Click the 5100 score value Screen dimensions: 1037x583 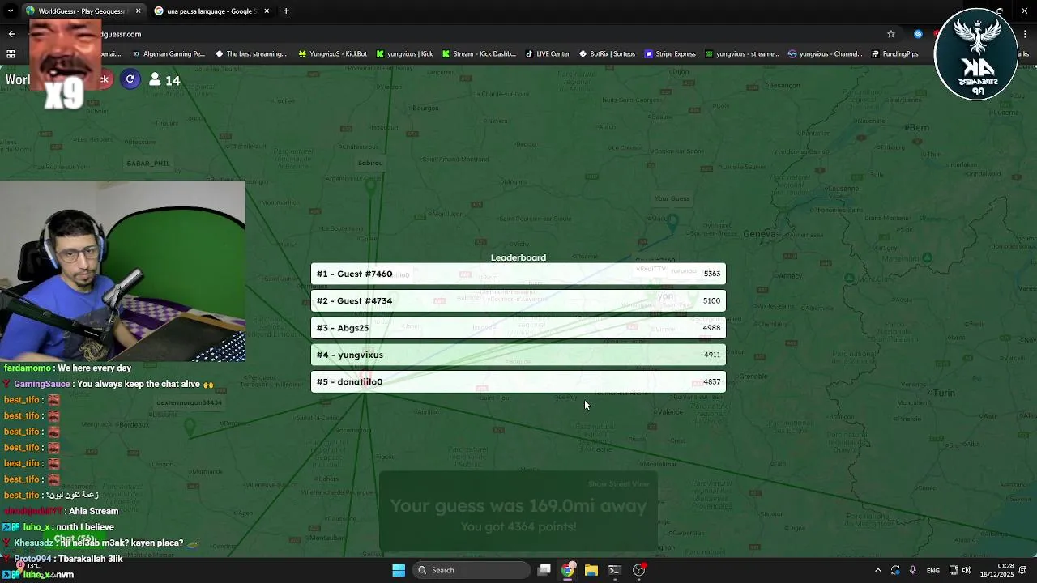pos(711,300)
